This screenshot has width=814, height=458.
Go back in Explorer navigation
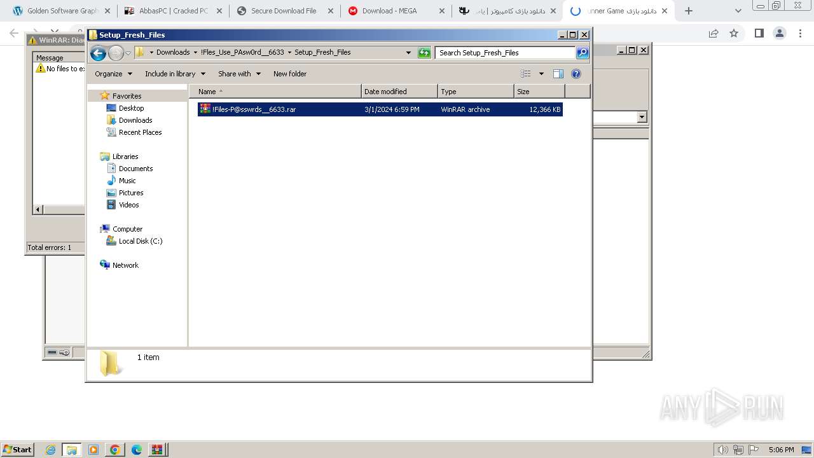98,53
